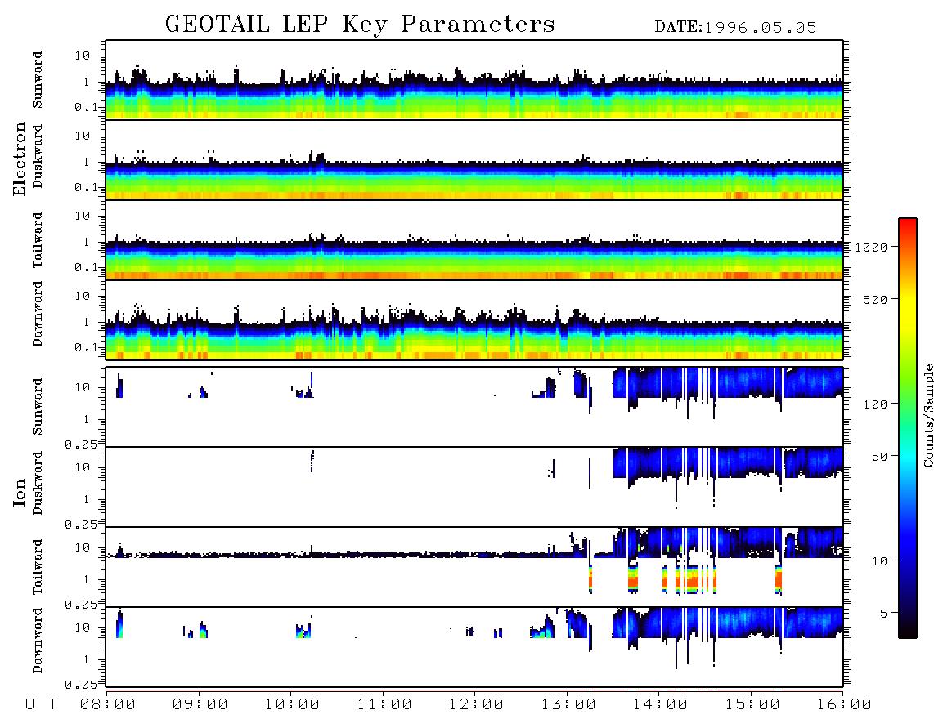
Task: Click the Ion Dawnward axis label
Action: [x=38, y=641]
